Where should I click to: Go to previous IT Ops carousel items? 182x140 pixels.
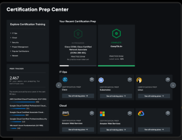pos(59,85)
